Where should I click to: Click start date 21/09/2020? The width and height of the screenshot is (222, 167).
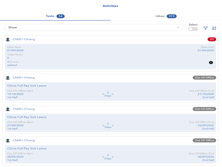(15, 125)
